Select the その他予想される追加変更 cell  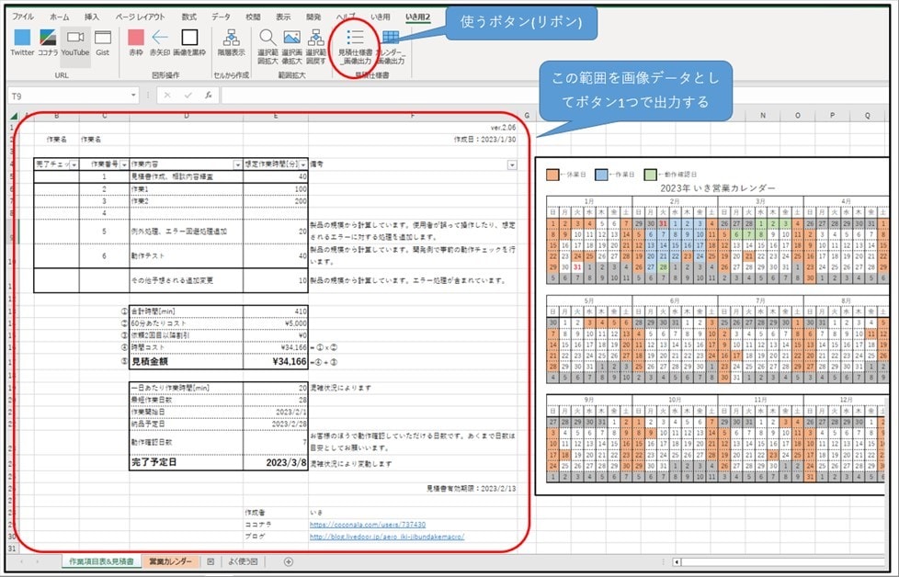click(187, 280)
